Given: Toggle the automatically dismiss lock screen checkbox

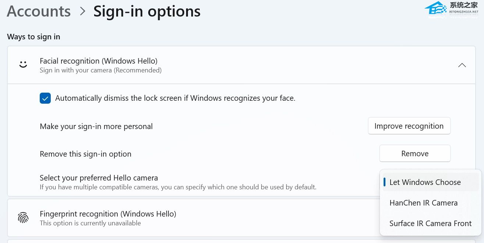Looking at the screenshot, I should click(45, 98).
